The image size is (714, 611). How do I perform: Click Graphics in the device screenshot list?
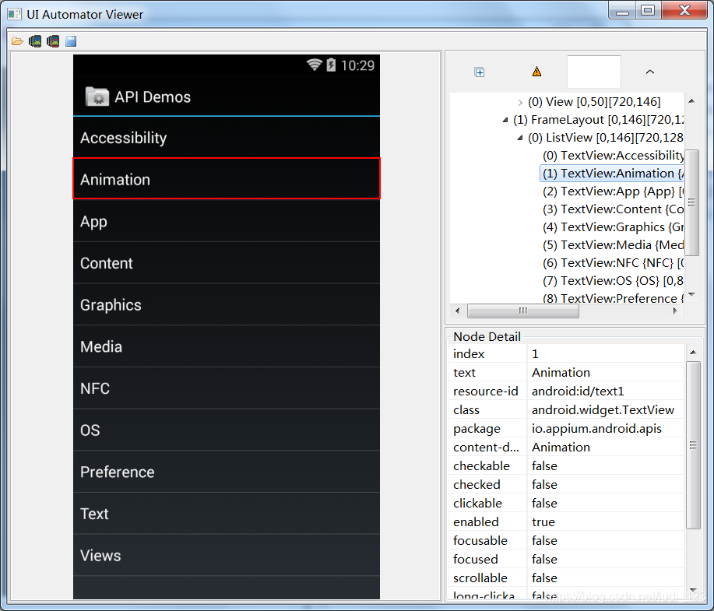[x=227, y=304]
